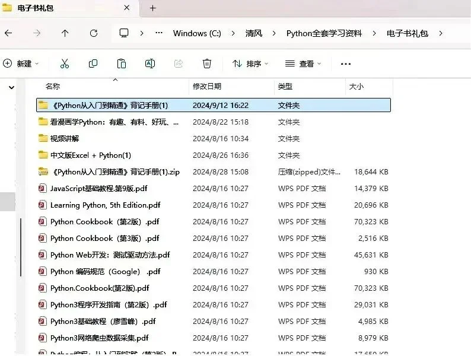The height and width of the screenshot is (356, 471).
Task: Collapse the navigation pane chevron
Action: coord(11,88)
